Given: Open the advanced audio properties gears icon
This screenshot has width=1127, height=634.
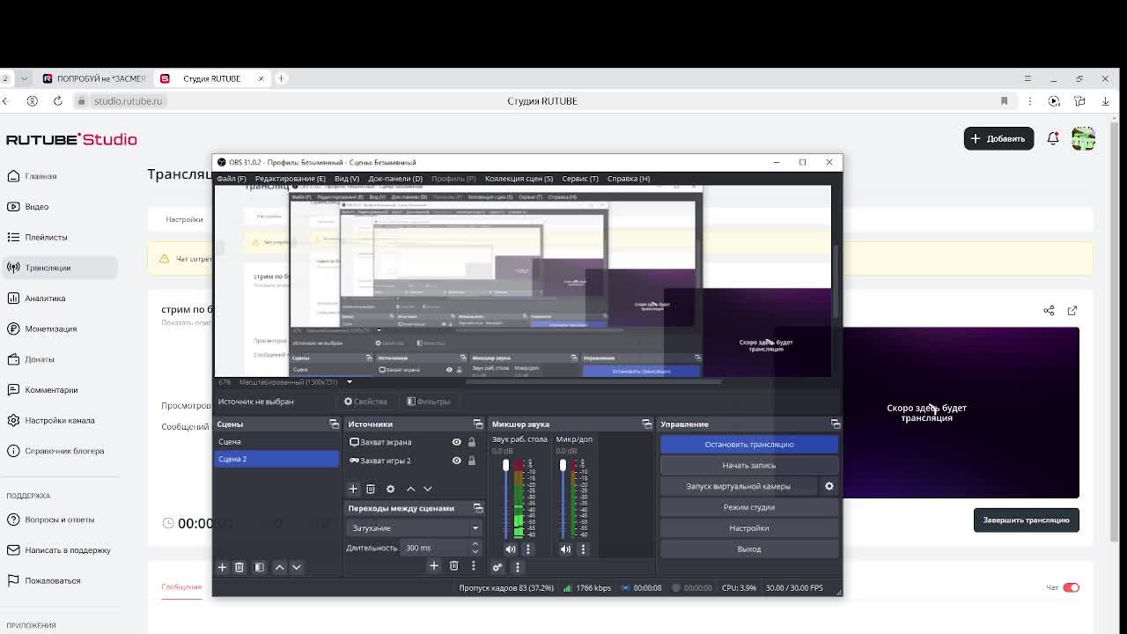Looking at the screenshot, I should 497,567.
